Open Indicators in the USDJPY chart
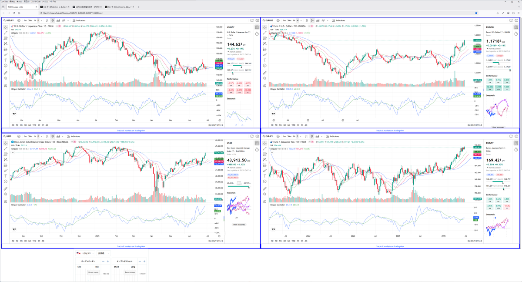The image size is (522, 282). pyautogui.click(x=79, y=20)
